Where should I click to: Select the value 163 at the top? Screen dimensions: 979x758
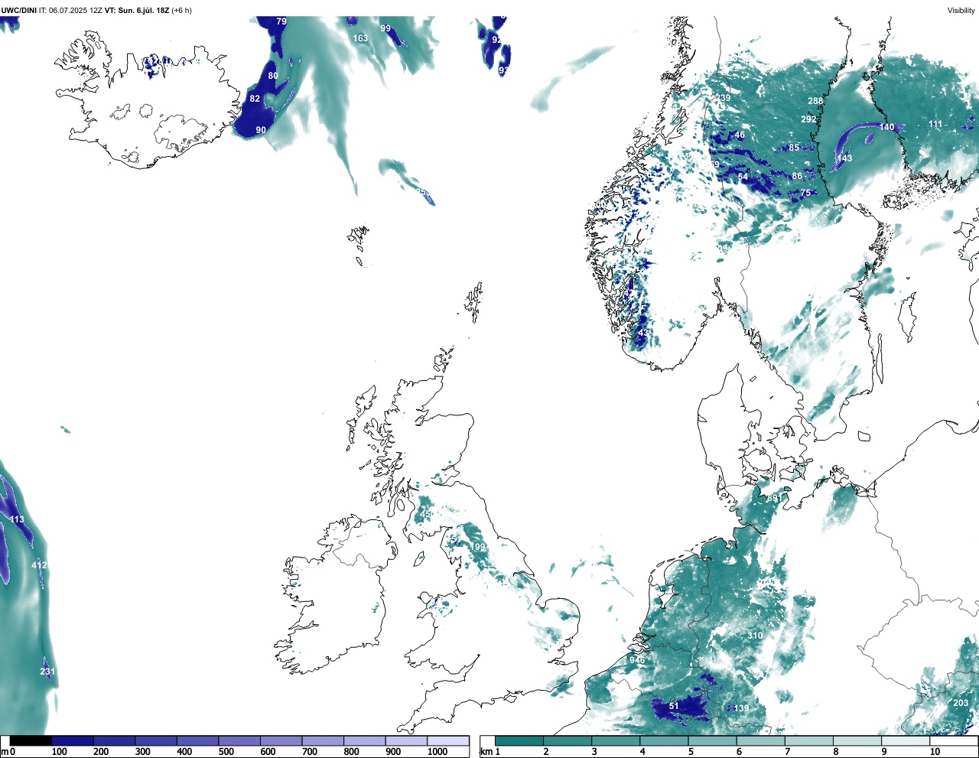point(360,38)
